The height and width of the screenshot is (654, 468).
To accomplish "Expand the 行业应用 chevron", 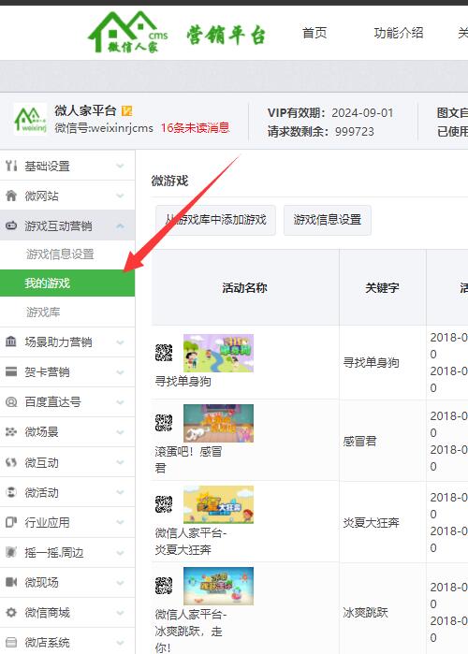I will point(120,522).
